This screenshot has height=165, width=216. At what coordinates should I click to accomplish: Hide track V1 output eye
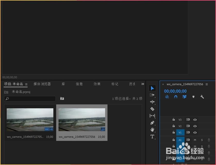coord(195,132)
